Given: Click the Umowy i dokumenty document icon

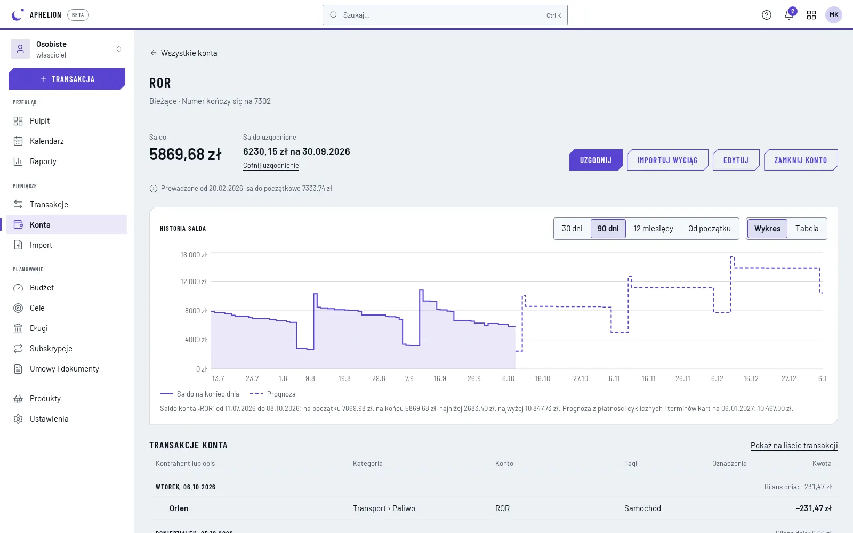Looking at the screenshot, I should 18,369.
